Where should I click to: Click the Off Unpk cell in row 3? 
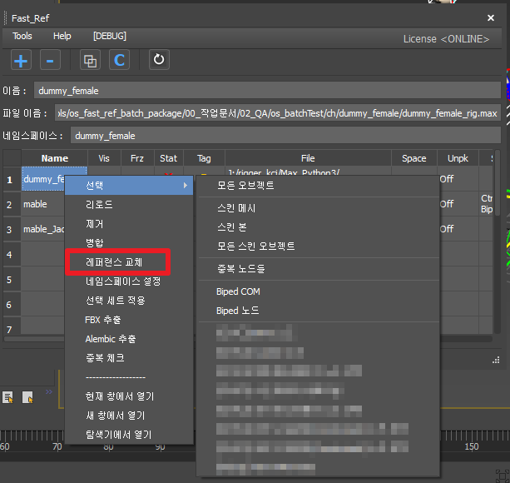[458, 229]
